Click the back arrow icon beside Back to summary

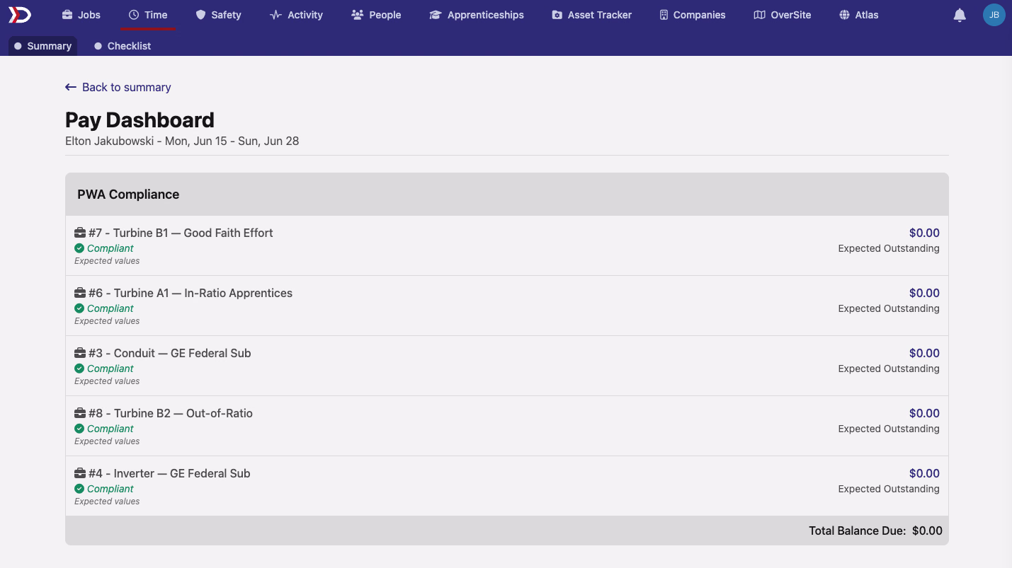click(x=71, y=87)
